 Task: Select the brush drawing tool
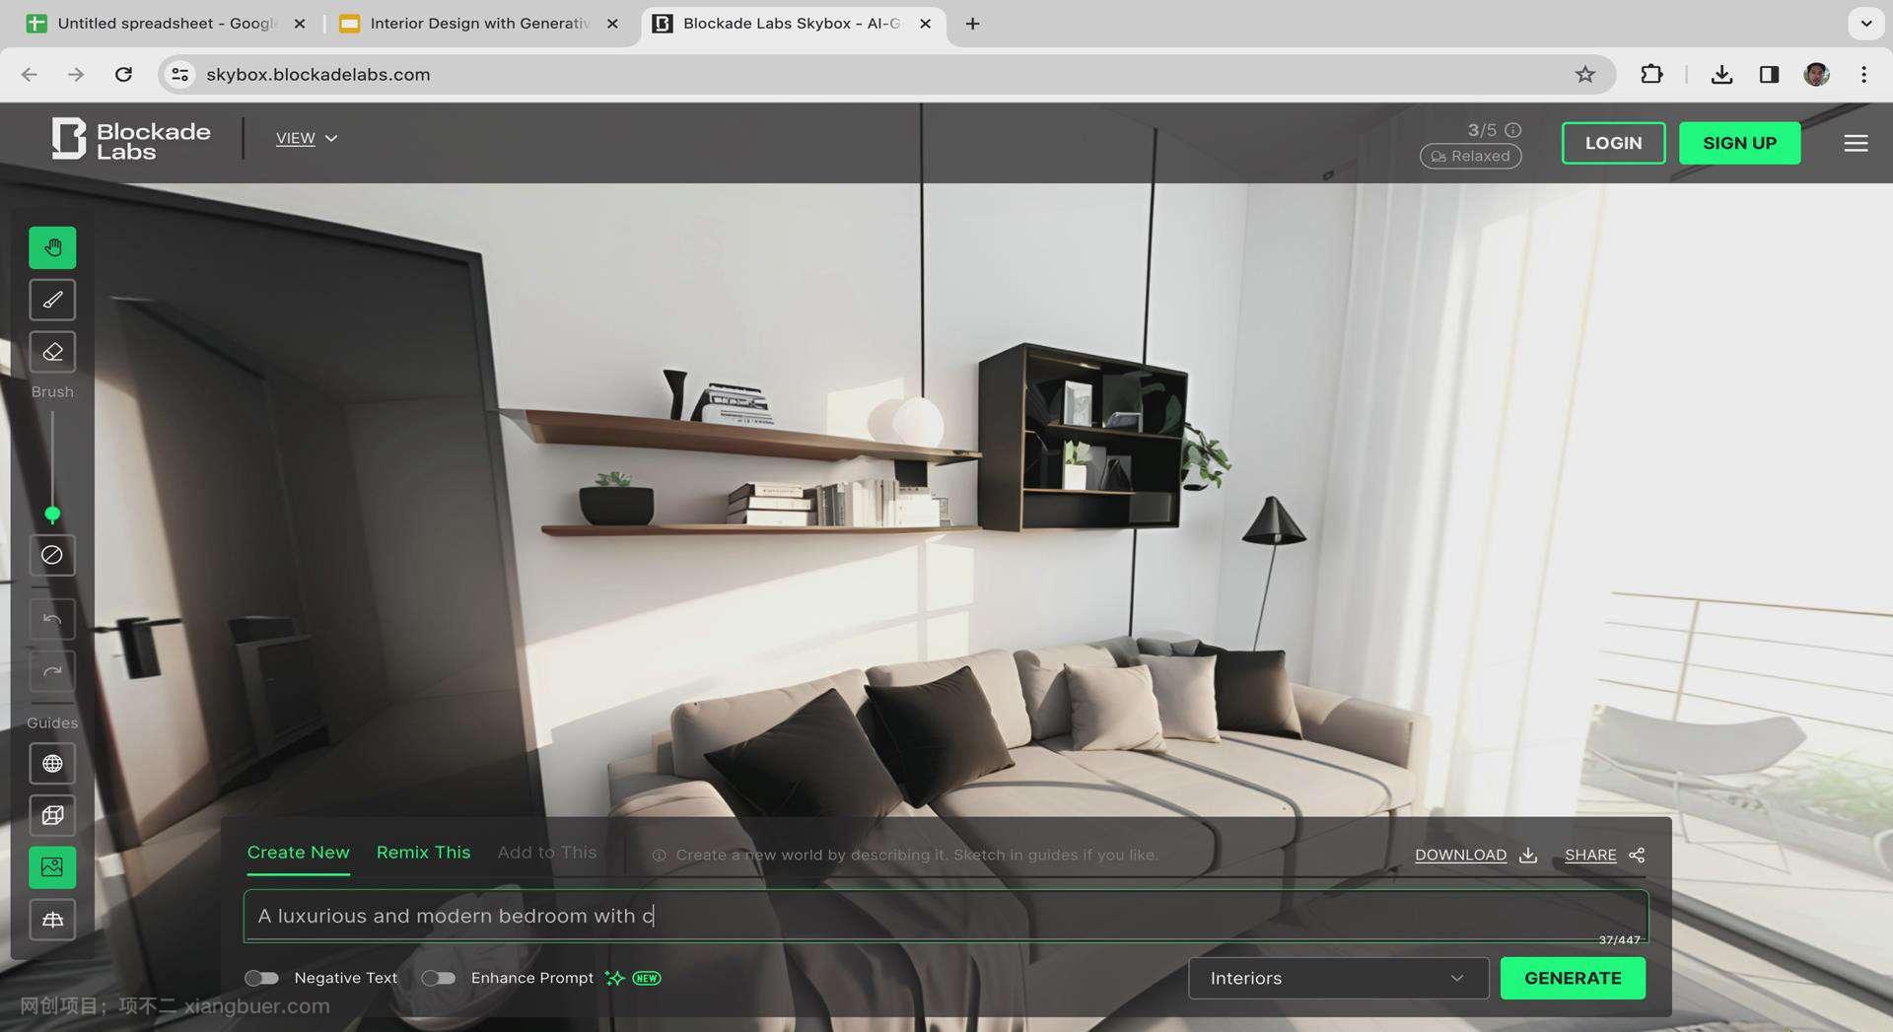coord(52,300)
